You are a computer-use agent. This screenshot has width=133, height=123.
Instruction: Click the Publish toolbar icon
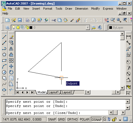point(39,20)
